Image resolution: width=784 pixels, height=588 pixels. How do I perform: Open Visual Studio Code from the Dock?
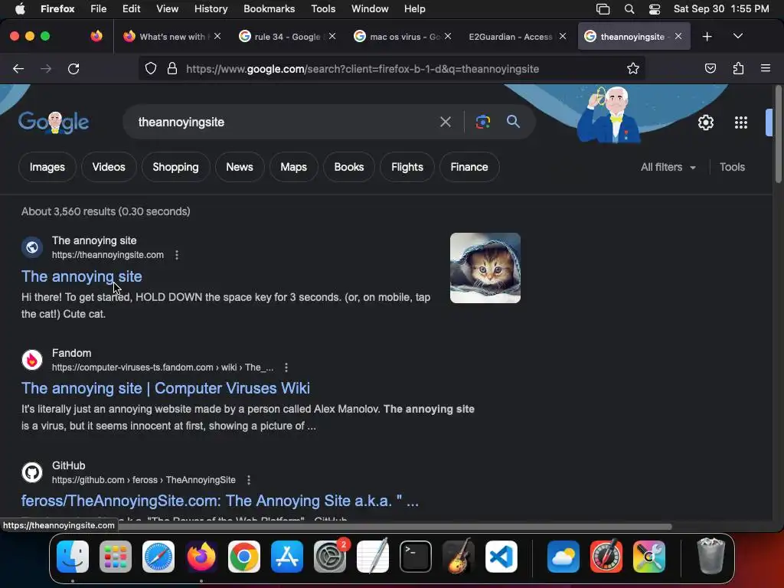pyautogui.click(x=501, y=557)
